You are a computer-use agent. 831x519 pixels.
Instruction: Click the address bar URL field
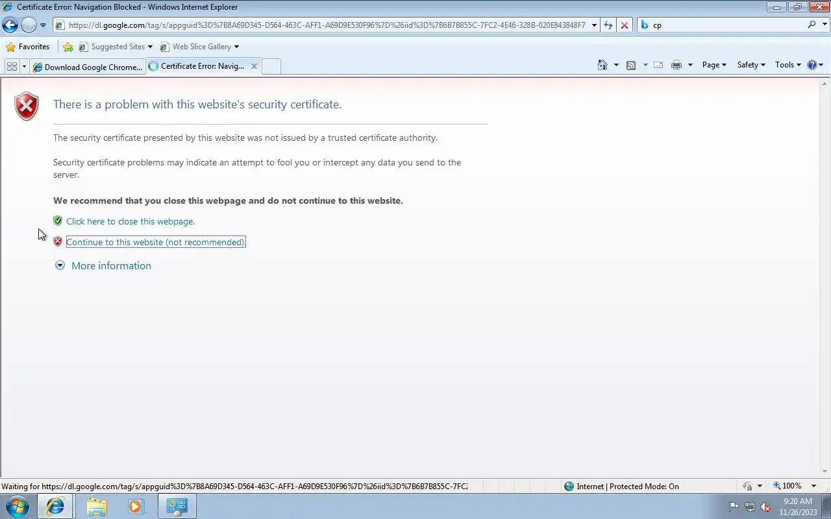(x=327, y=25)
